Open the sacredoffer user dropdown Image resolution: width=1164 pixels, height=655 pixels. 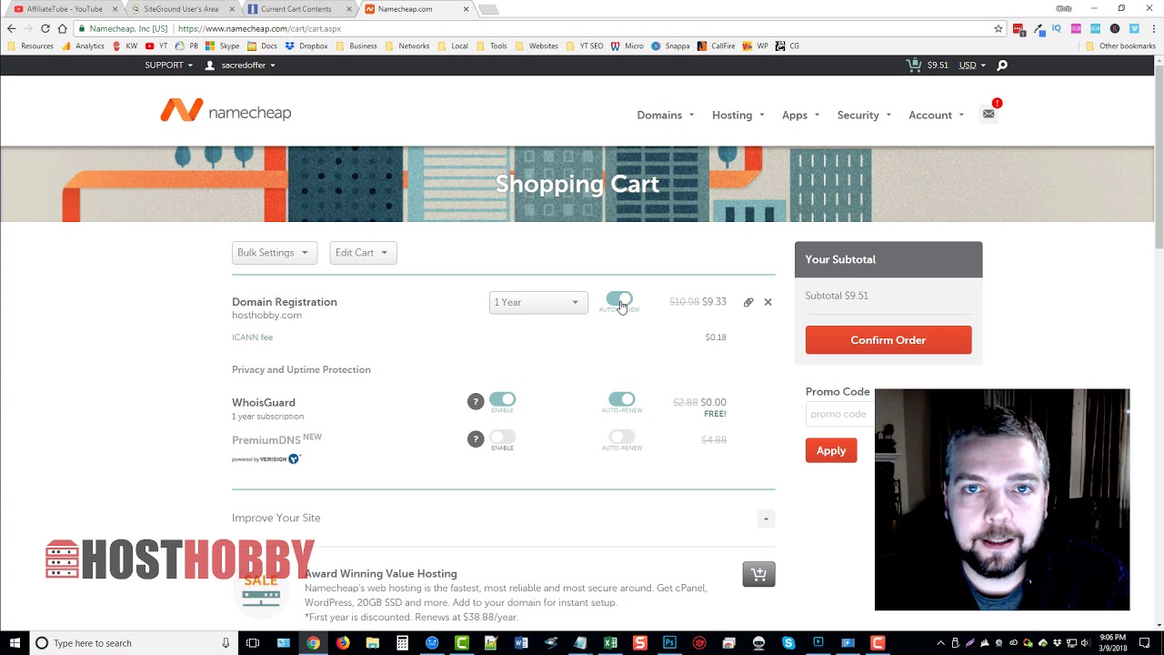click(241, 65)
